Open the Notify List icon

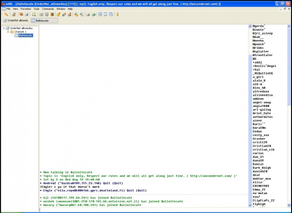[x=88, y=14]
